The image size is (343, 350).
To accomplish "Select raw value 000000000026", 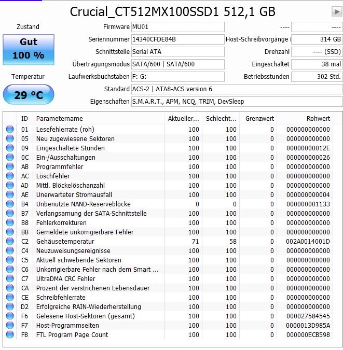I will [x=308, y=158].
